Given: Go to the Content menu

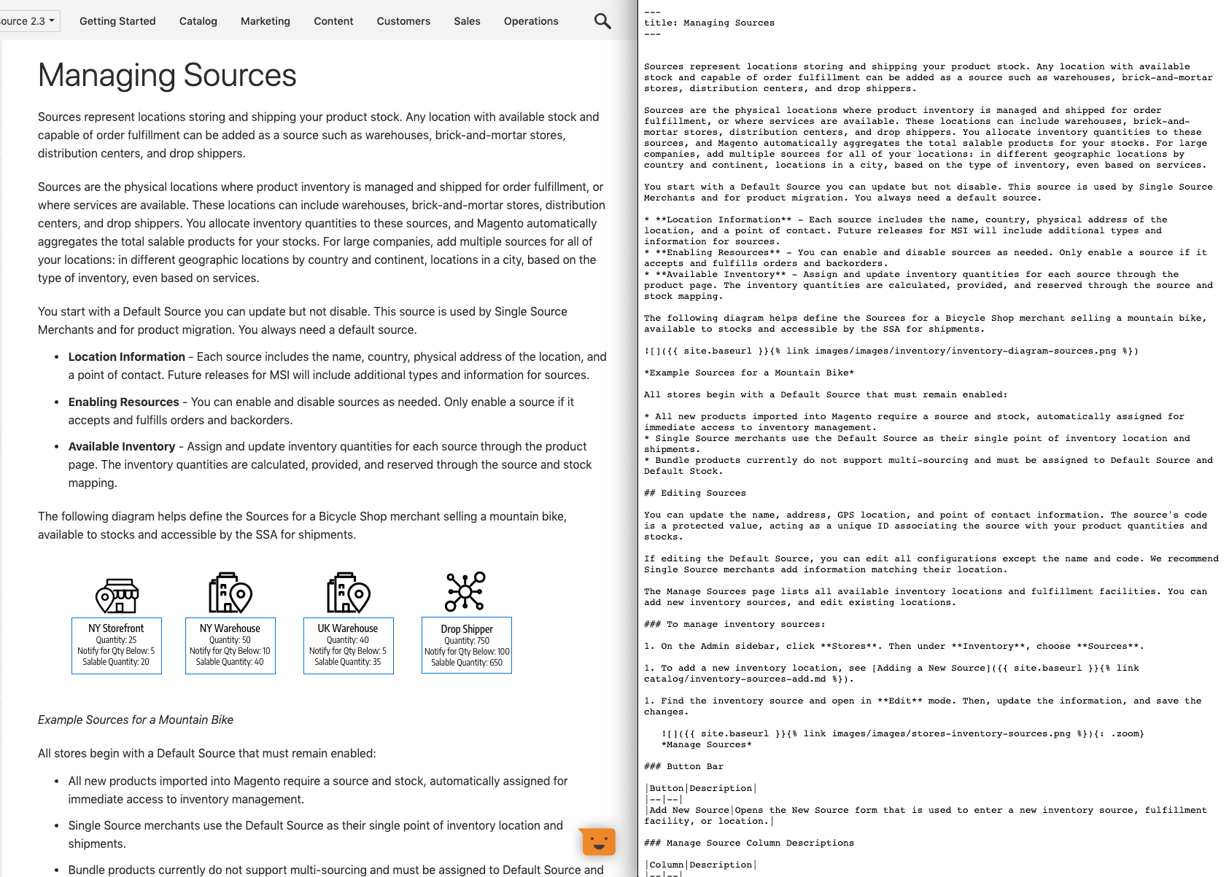Looking at the screenshot, I should (333, 21).
